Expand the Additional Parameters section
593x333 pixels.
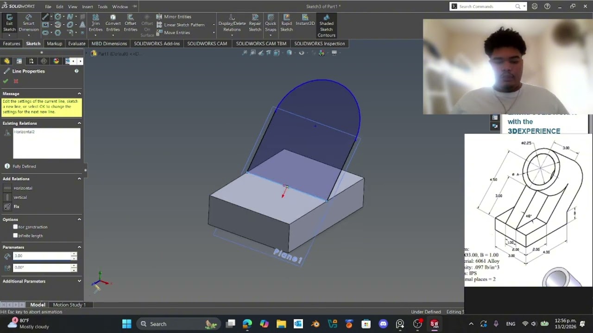click(x=79, y=281)
